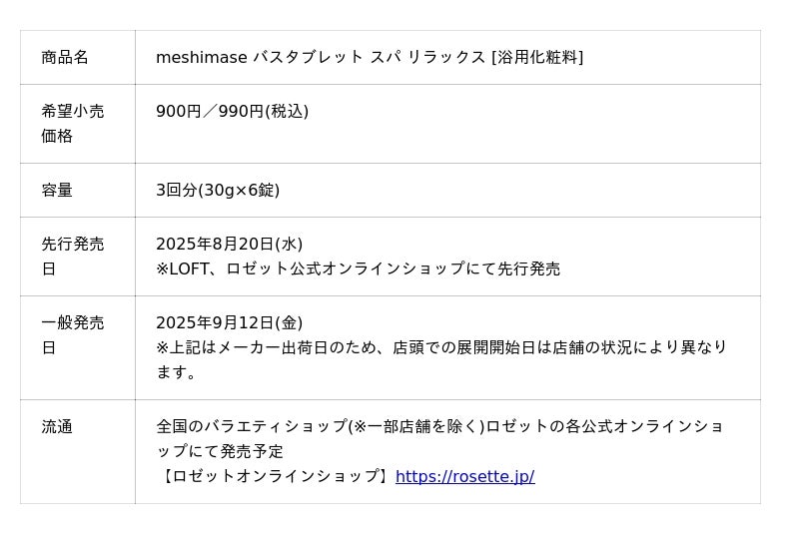Click the LOFT先行発売 note line

(359, 268)
